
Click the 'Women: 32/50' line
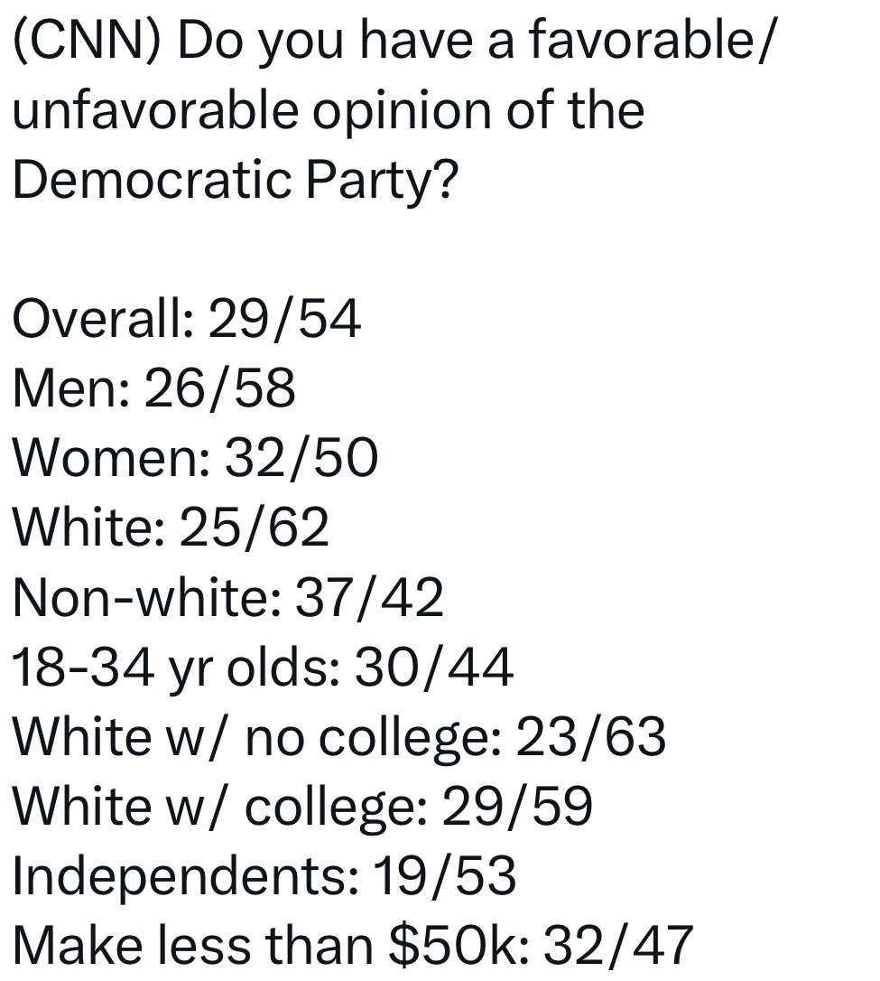[195, 458]
